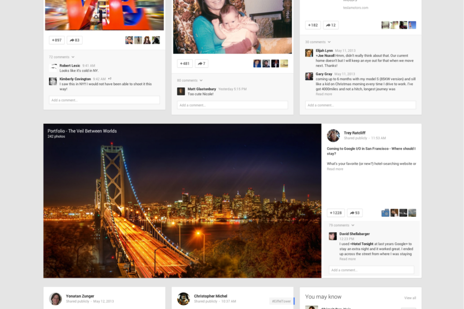Click the share icon showing 93
This screenshot has height=309, width=464.
tap(355, 213)
